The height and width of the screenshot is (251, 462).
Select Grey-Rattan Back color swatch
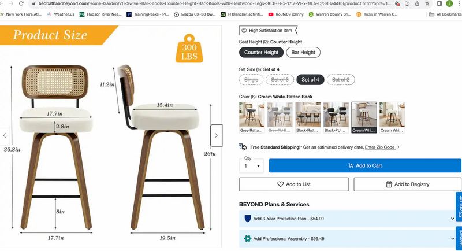[252, 117]
